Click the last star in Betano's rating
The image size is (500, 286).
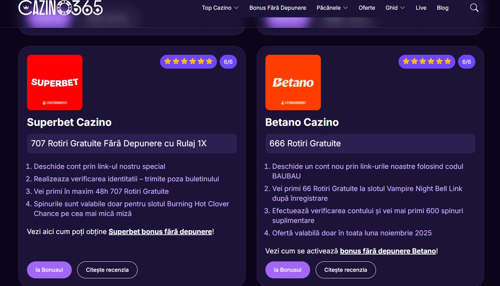pyautogui.click(x=448, y=61)
